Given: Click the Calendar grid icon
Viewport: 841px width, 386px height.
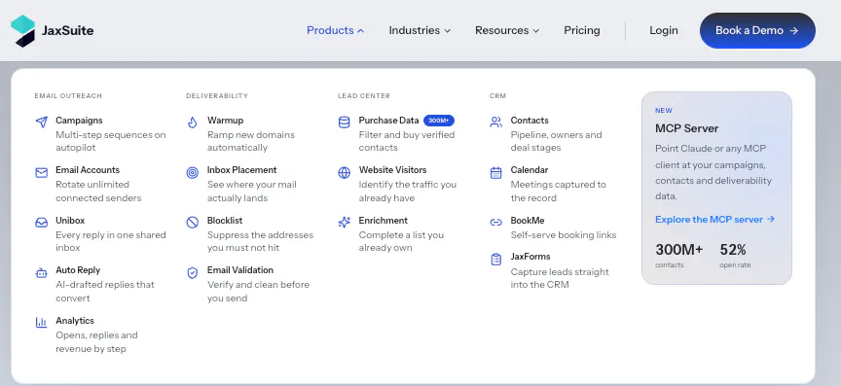Looking at the screenshot, I should 496,173.
